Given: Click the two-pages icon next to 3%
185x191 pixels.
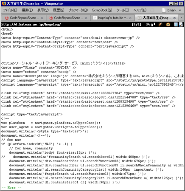Looking at the screenshot, I should click(153, 25).
